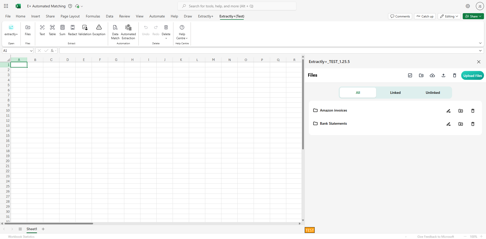The height and width of the screenshot is (239, 486).
Task: Open the Extractly+ ribbon tab
Action: [x=205, y=16]
